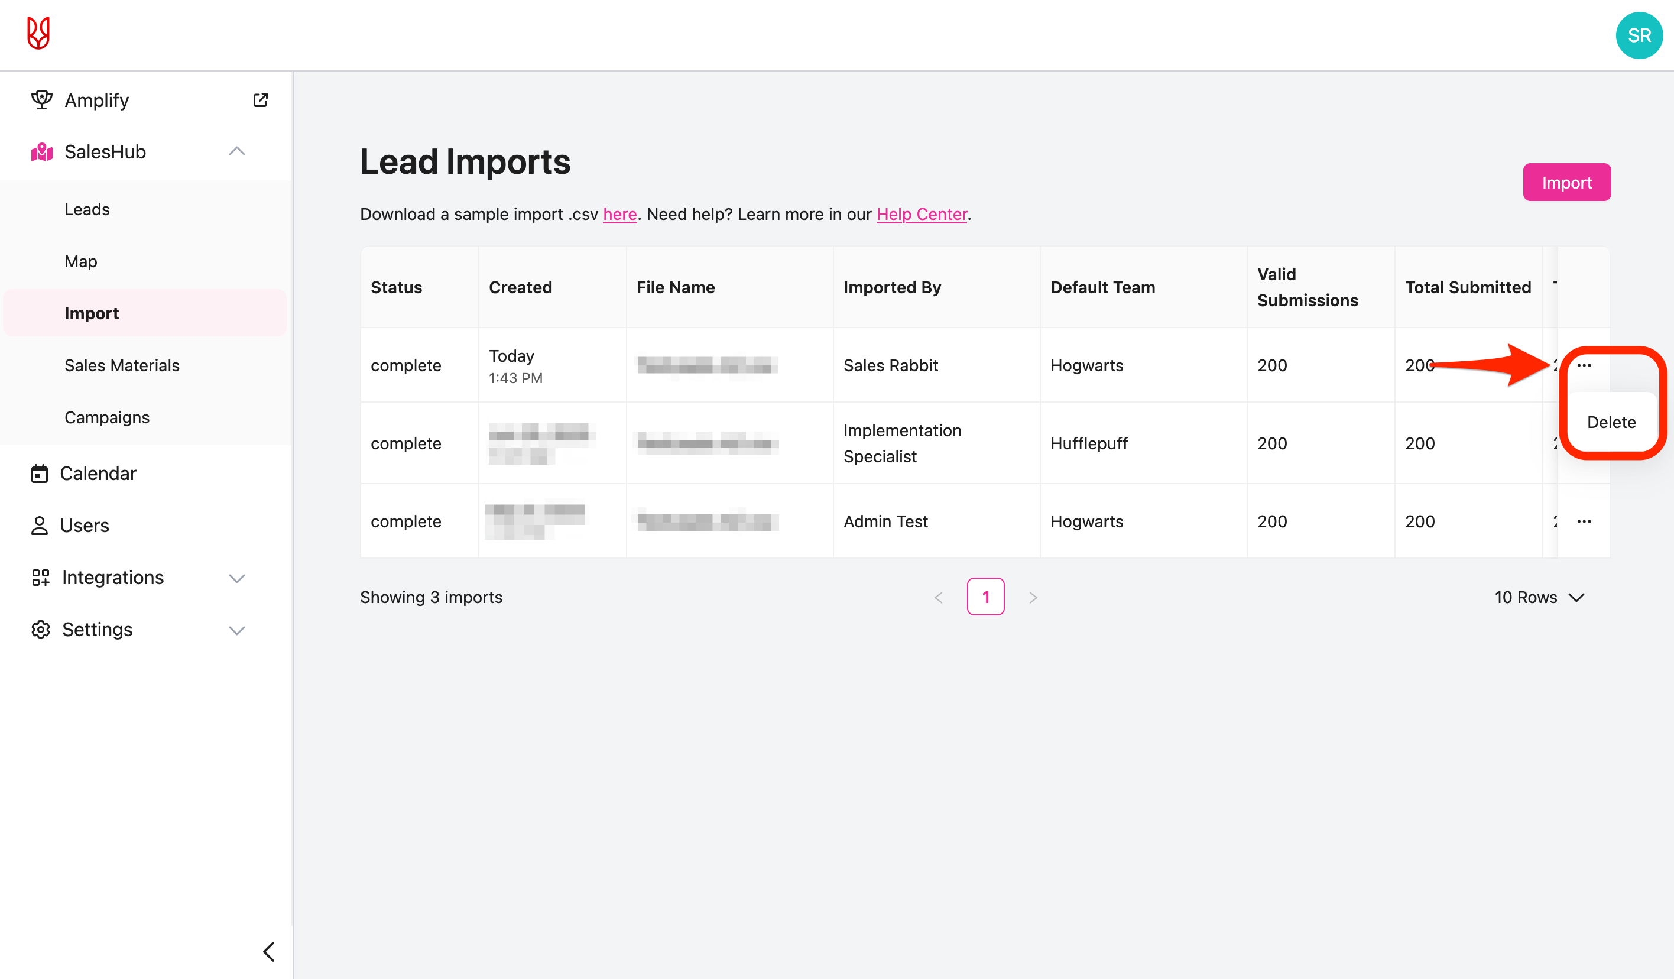Open the 10 Rows dropdown
Viewport: 1674px width, 979px height.
1539,597
